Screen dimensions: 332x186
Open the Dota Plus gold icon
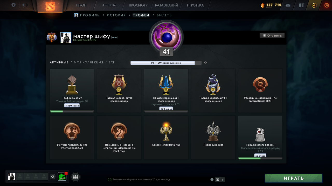point(314,5)
